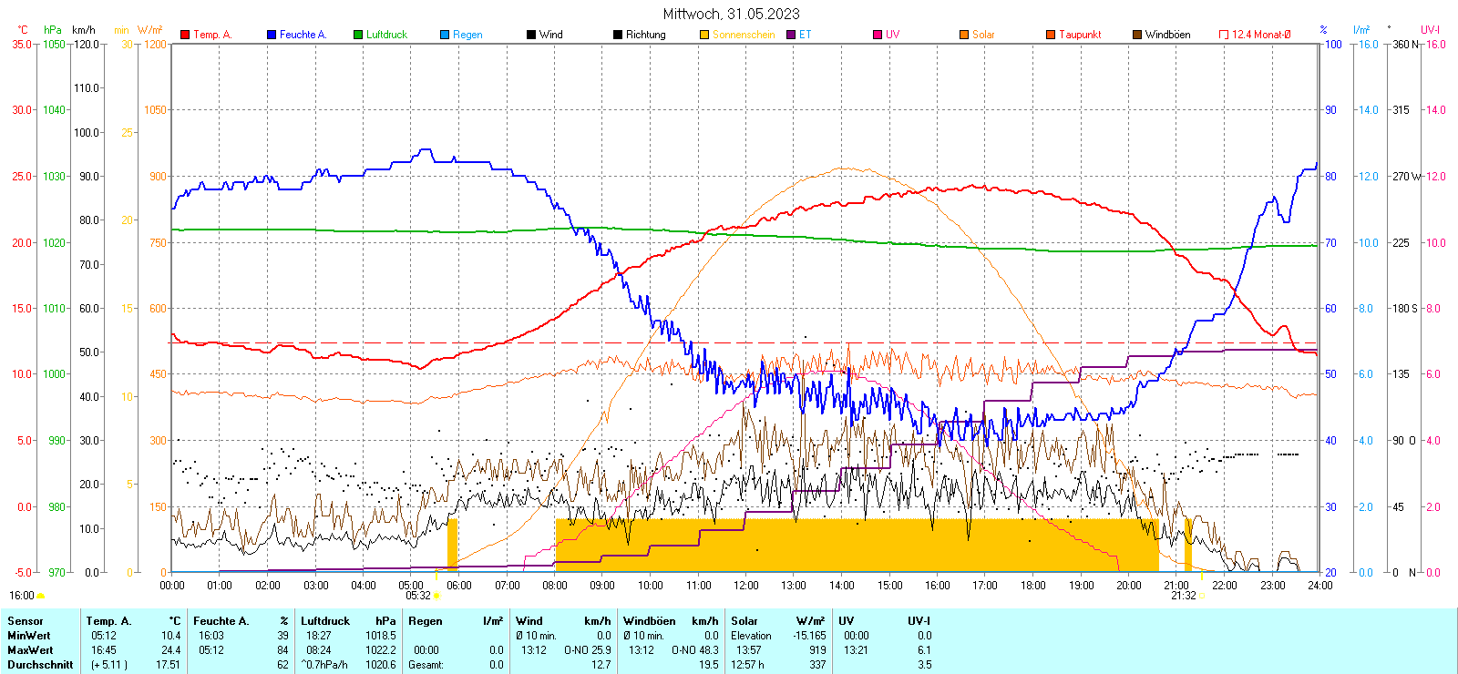Select the green Luftdruck legend marker

358,35
